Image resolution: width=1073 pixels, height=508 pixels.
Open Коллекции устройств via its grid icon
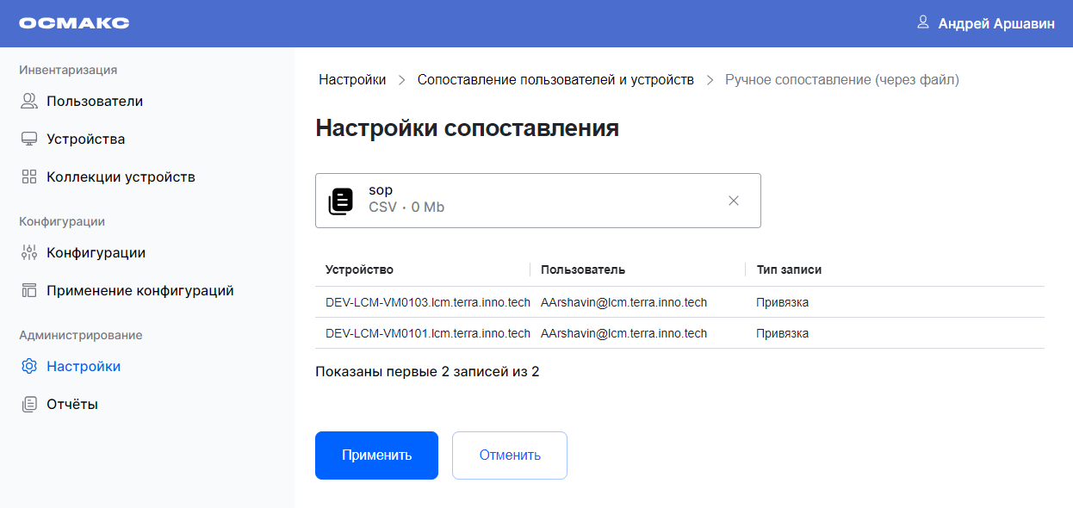(28, 176)
